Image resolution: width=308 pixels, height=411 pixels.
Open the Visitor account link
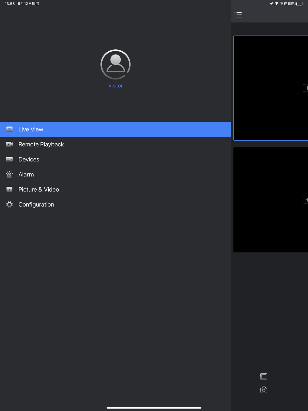115,86
